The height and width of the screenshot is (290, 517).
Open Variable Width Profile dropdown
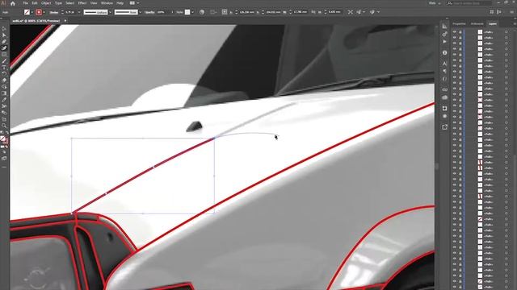(x=110, y=12)
